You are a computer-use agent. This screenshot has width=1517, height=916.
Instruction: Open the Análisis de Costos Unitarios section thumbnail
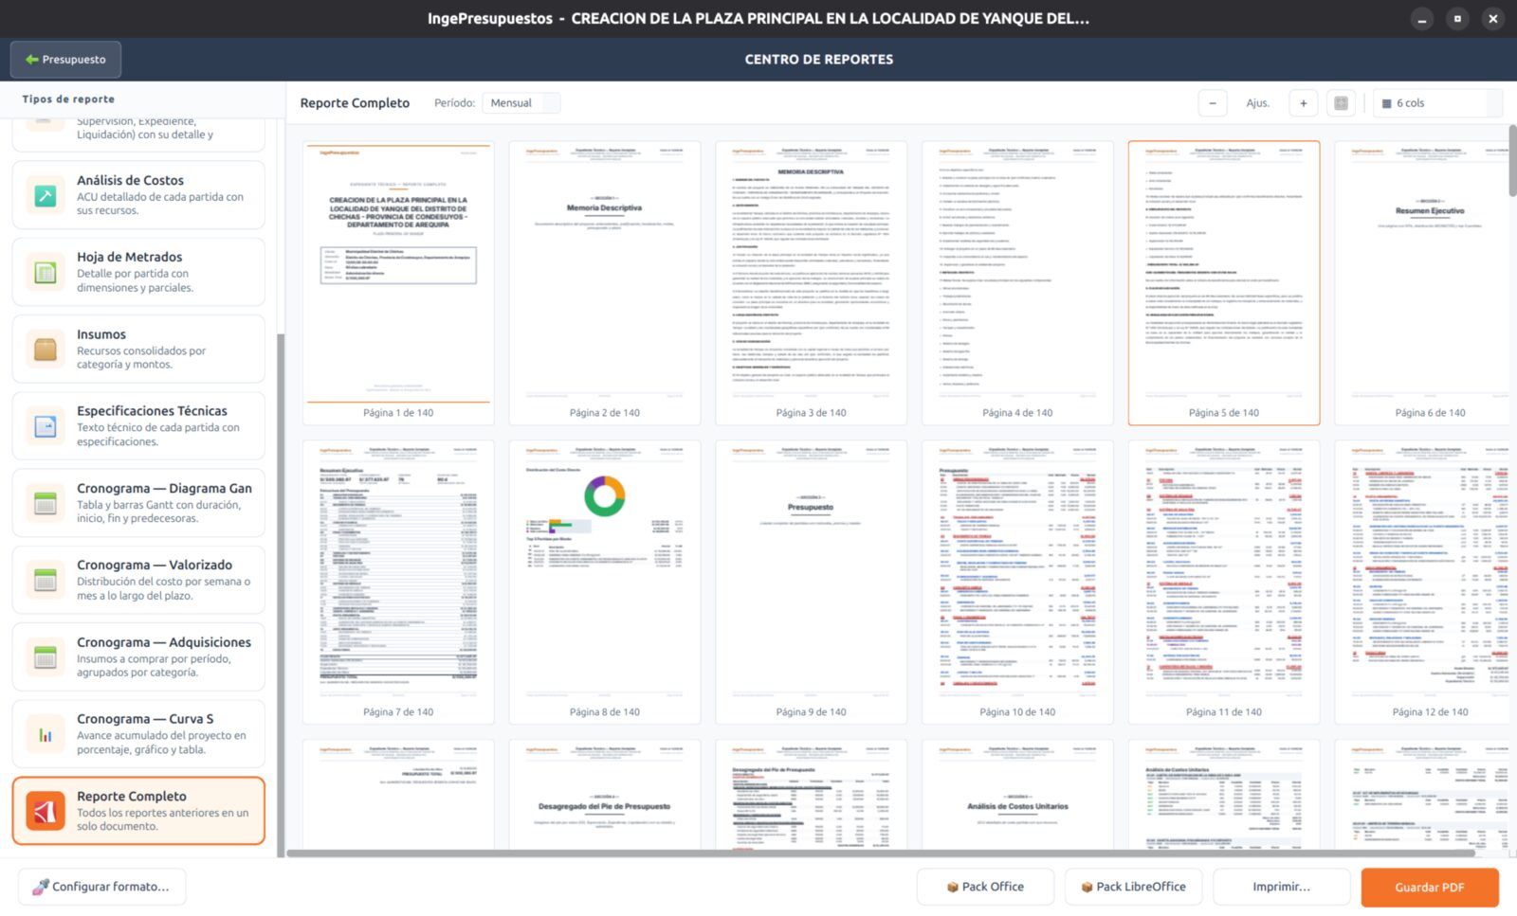[1017, 795]
